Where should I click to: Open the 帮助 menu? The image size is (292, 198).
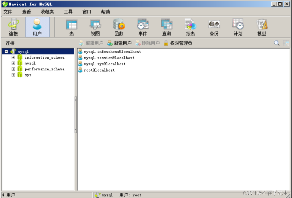[105, 12]
